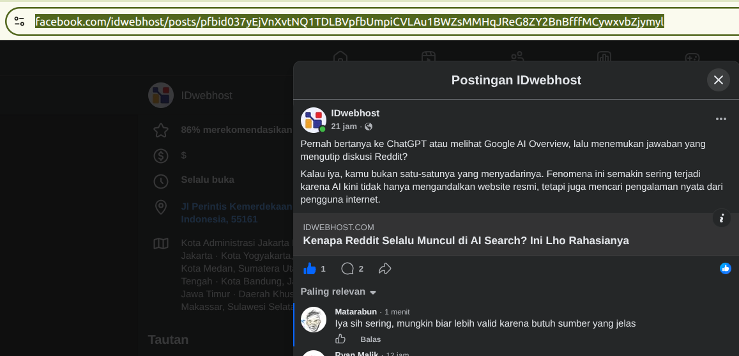Click the Video icon in Facebook top nav
The image size is (739, 356).
[x=428, y=57]
